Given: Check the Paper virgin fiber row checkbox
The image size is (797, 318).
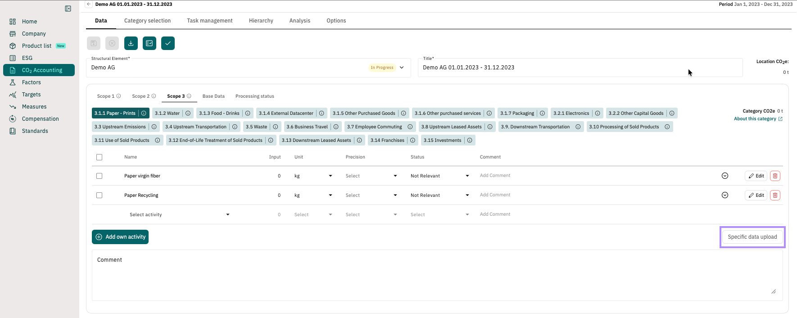Looking at the screenshot, I should coord(100,176).
